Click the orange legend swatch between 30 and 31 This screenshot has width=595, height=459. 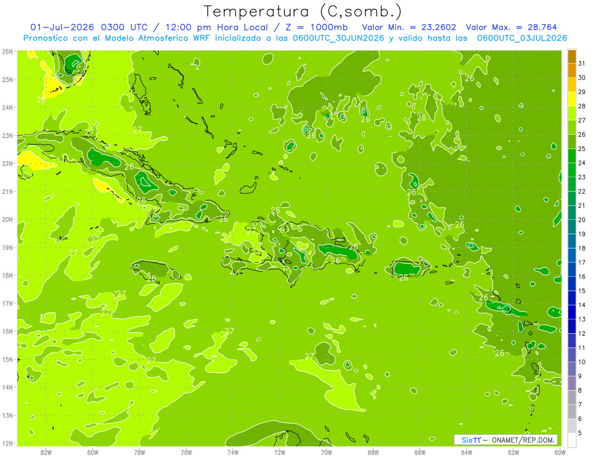coord(572,71)
